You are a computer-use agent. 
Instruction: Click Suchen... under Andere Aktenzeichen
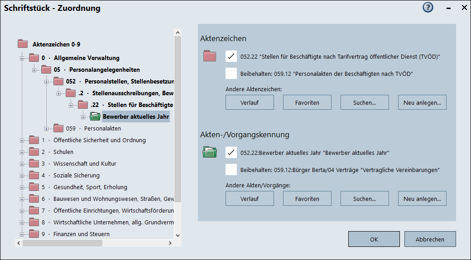(365, 102)
